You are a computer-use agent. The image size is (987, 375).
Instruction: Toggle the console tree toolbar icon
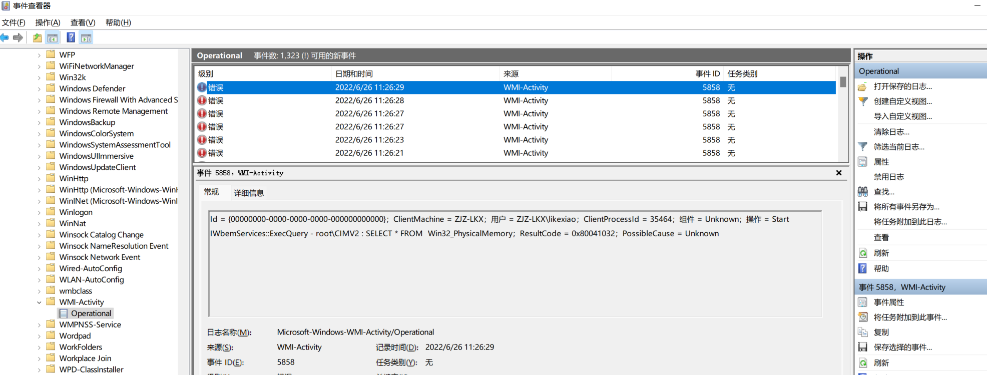(x=53, y=37)
